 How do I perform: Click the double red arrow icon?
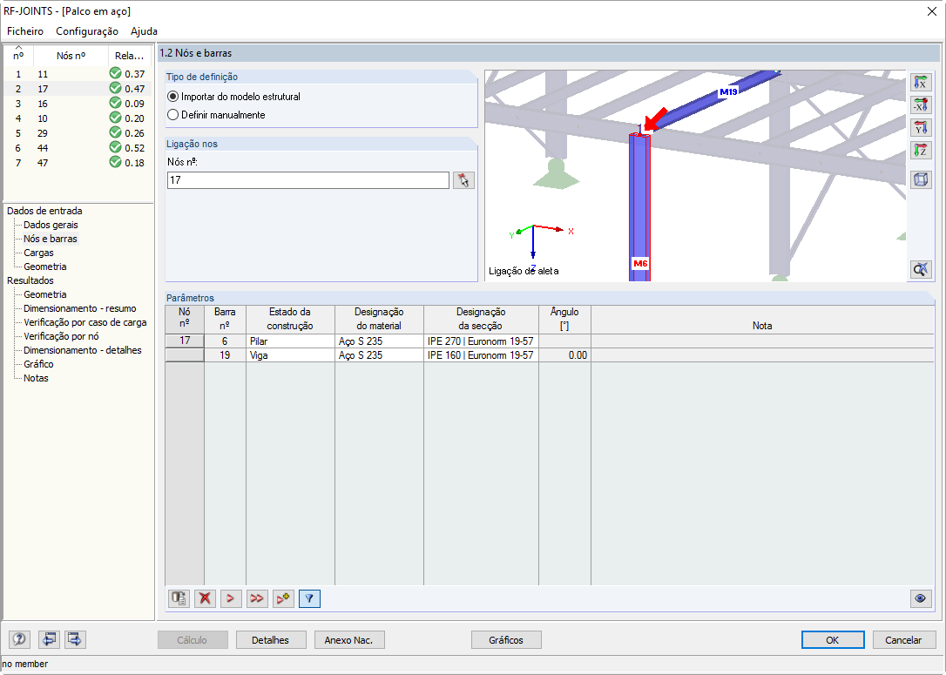click(x=256, y=598)
